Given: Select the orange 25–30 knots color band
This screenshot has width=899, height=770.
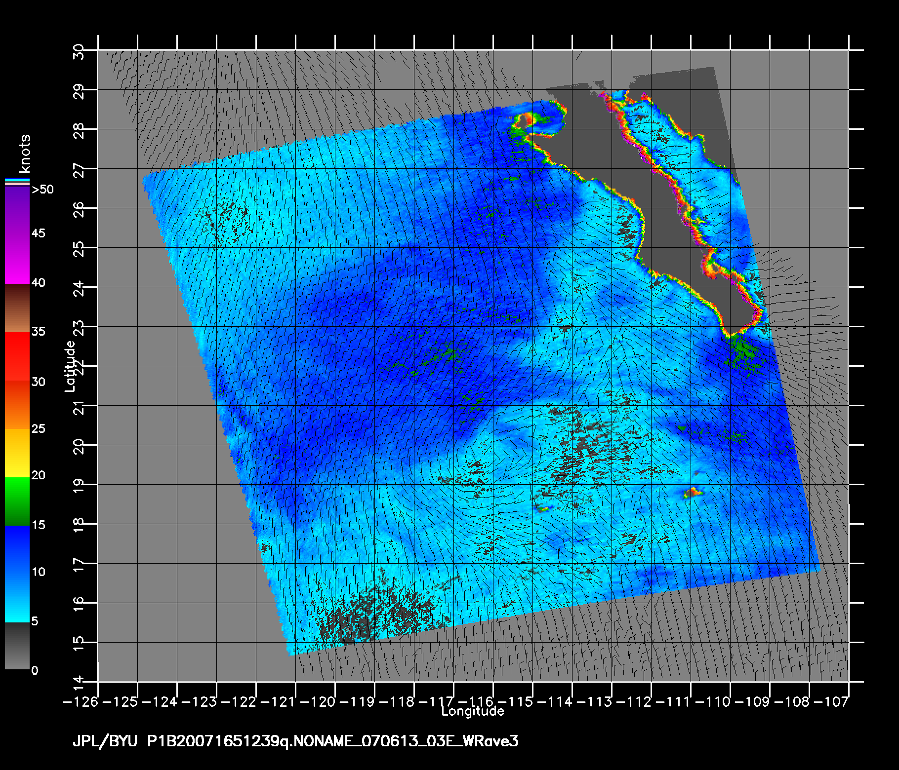Looking at the screenshot, I should pyautogui.click(x=17, y=405).
